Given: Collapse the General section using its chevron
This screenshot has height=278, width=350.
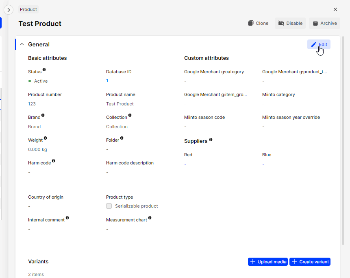Looking at the screenshot, I should (x=22, y=44).
